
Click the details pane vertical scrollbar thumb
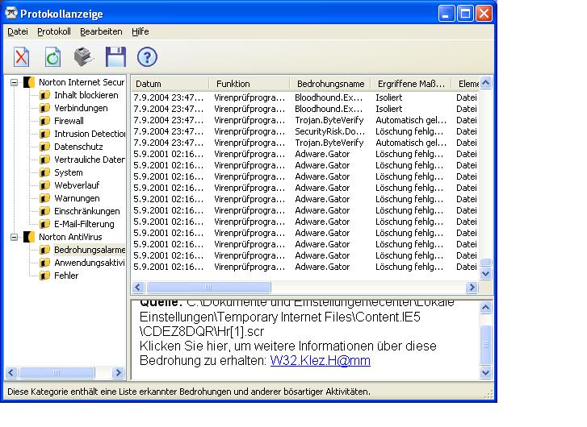485,345
